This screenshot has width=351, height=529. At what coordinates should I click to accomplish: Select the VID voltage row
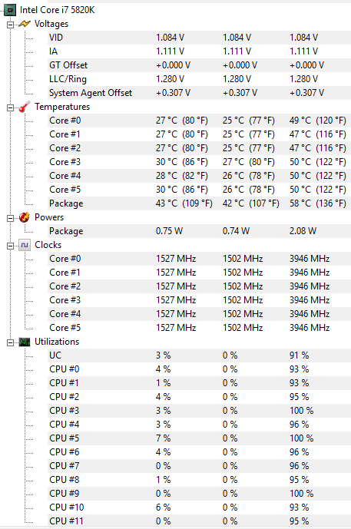click(x=199, y=38)
